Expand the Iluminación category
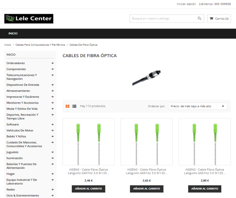The height and width of the screenshot is (198, 236). point(53,158)
